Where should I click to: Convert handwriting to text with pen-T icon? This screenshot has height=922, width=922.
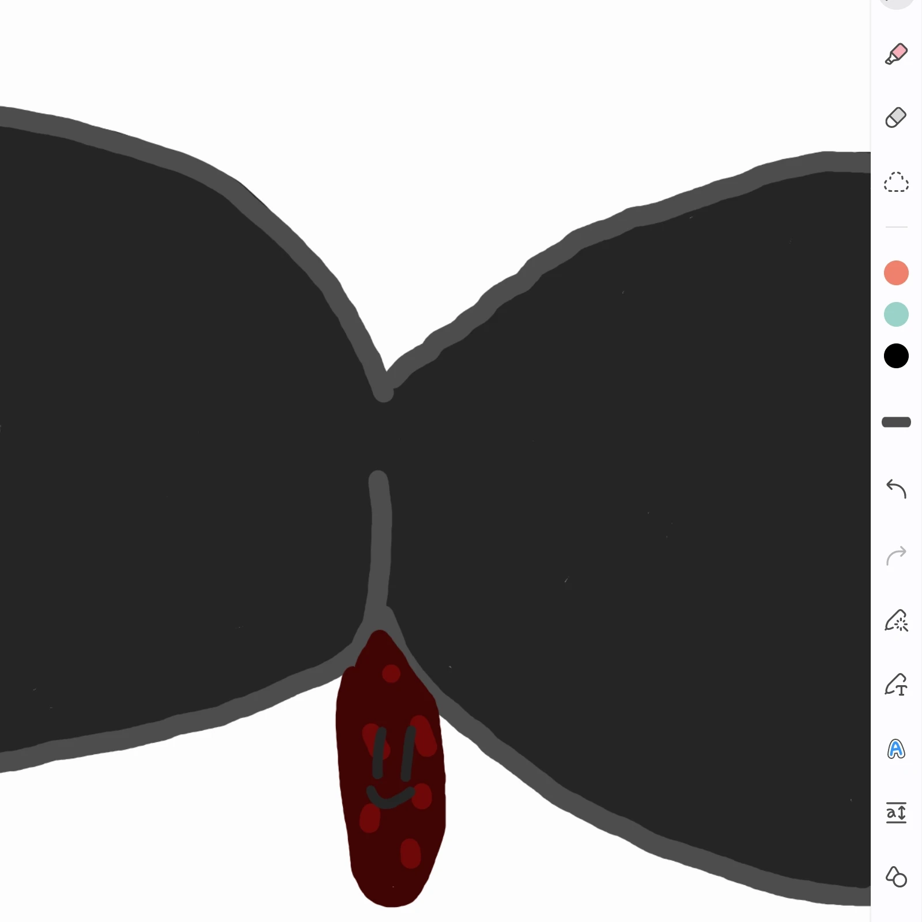click(896, 685)
